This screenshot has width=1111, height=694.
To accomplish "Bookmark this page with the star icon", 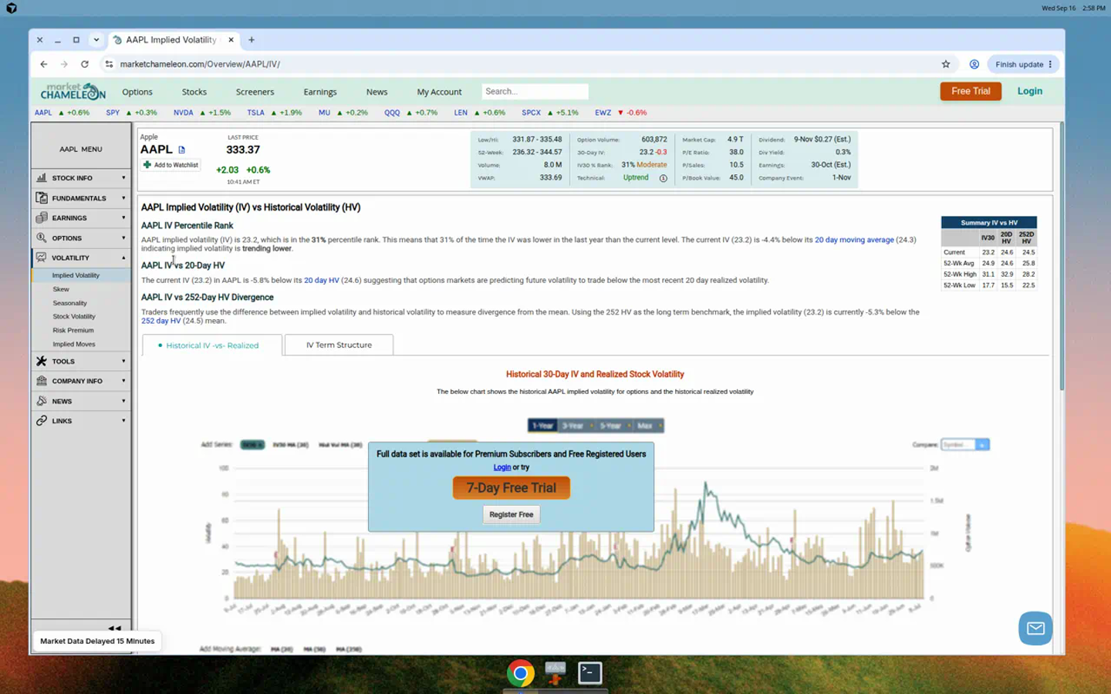I will coord(946,64).
